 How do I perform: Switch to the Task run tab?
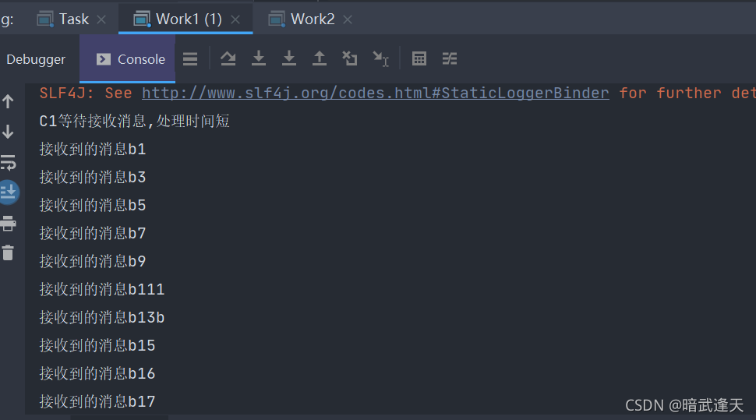click(72, 19)
